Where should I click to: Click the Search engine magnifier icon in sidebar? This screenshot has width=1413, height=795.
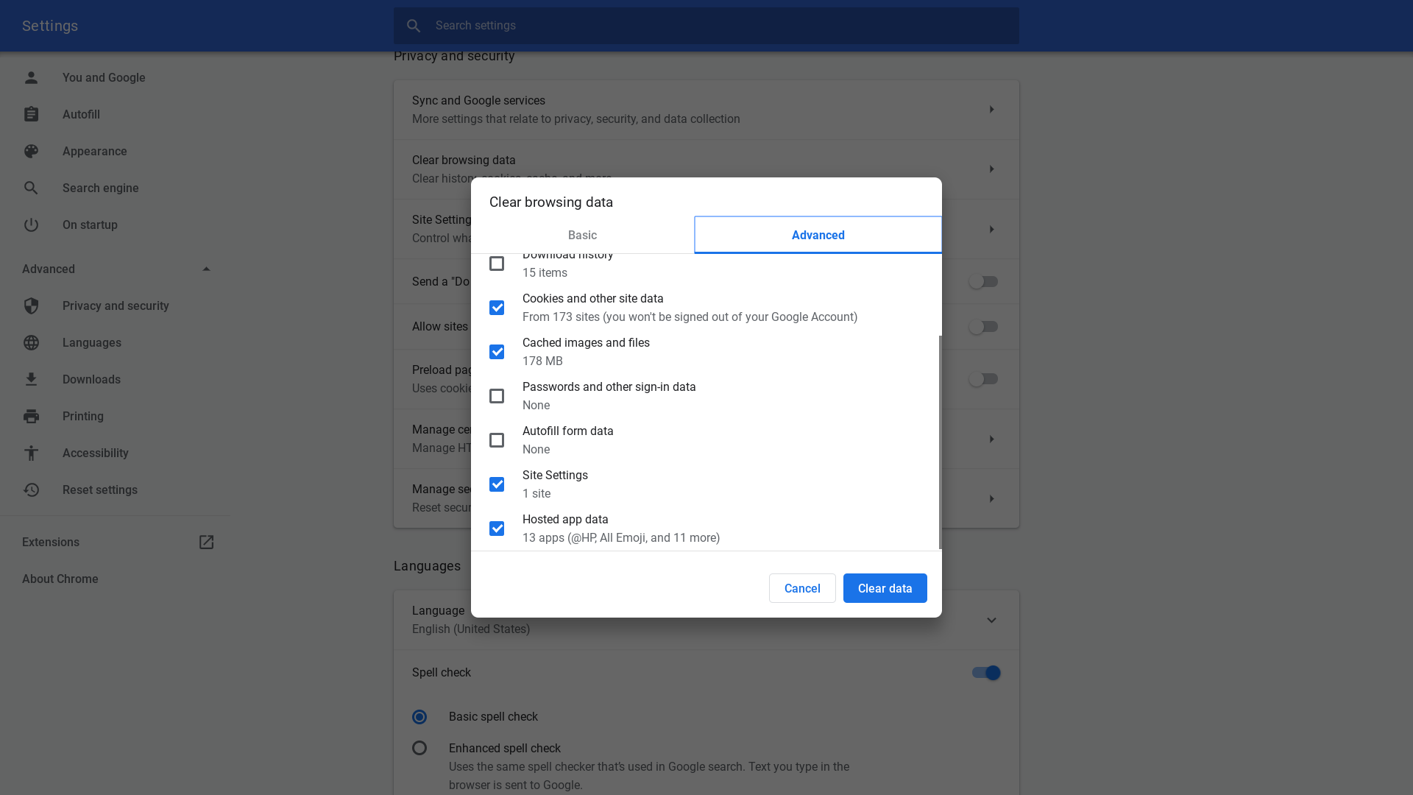point(31,188)
